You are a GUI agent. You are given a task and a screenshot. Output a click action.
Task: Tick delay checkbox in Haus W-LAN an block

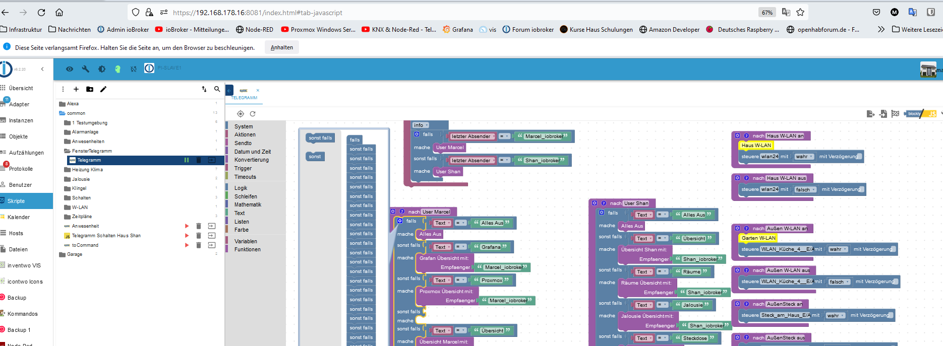pyautogui.click(x=860, y=157)
